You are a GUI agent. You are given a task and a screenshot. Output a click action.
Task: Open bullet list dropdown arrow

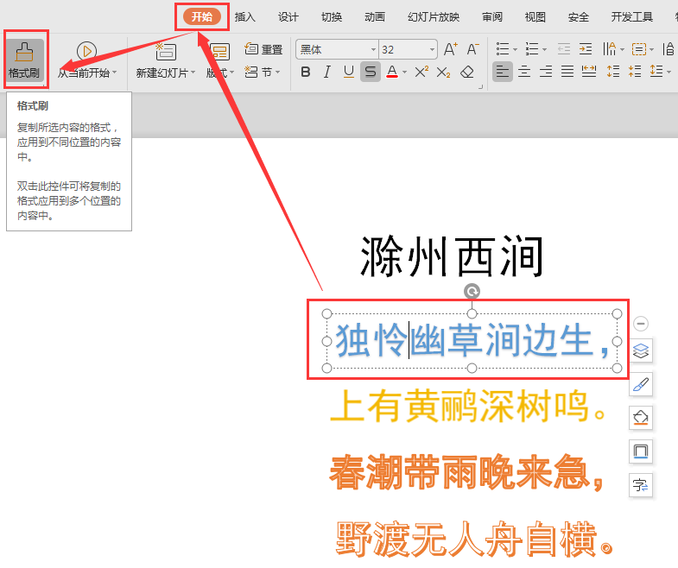click(x=515, y=49)
